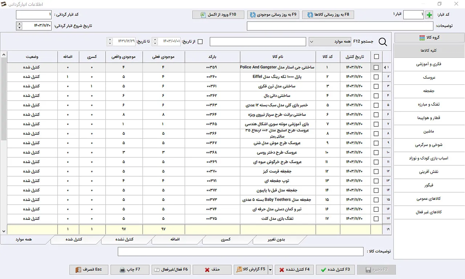Viewport: 465px width, 279px height.
Task: Click the top توضیحات description field
Action: click(340, 26)
